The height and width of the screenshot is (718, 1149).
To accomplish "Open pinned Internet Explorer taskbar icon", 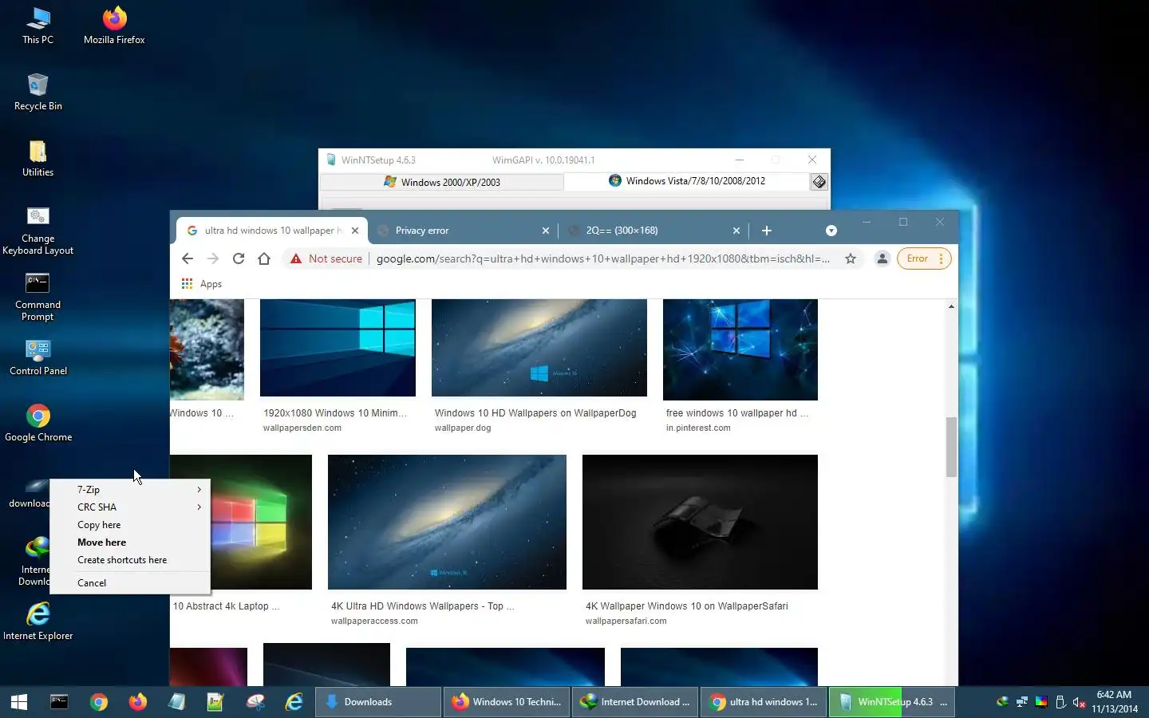I will pyautogui.click(x=294, y=702).
